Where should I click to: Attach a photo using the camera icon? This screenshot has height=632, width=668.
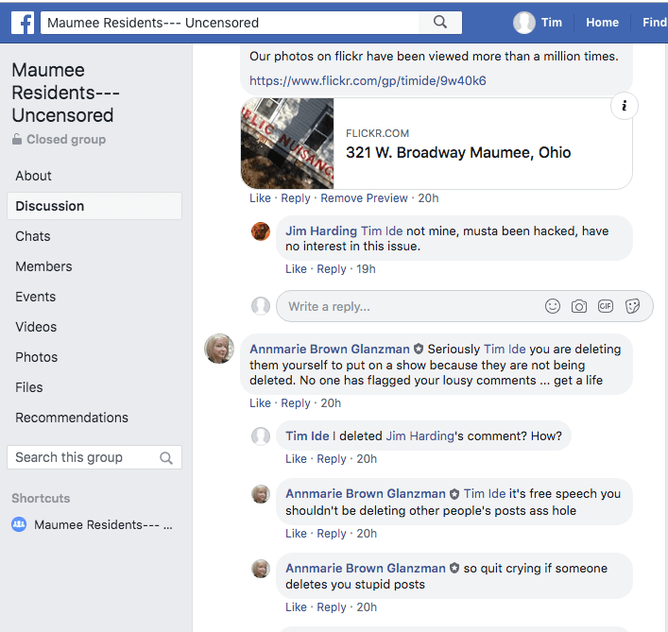[x=579, y=306]
